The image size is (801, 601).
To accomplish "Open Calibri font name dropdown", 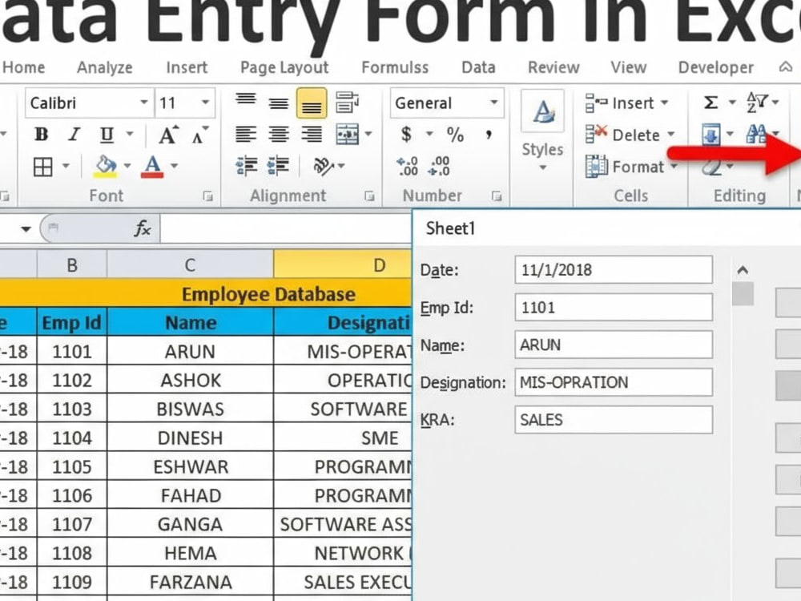I will 144,103.
